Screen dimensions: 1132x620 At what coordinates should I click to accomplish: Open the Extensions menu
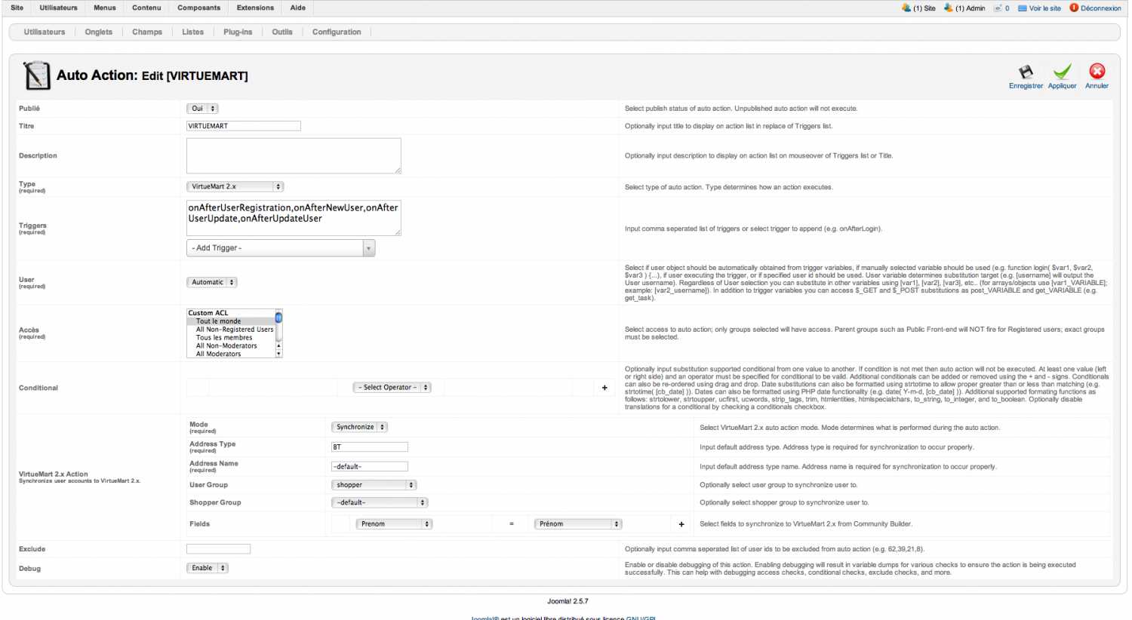[x=255, y=8]
